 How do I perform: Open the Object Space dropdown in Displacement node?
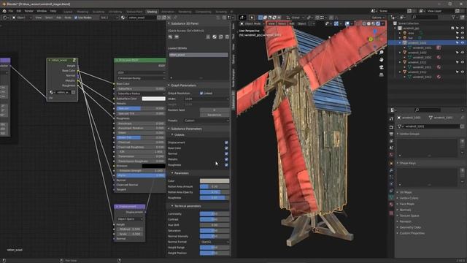[130, 219]
